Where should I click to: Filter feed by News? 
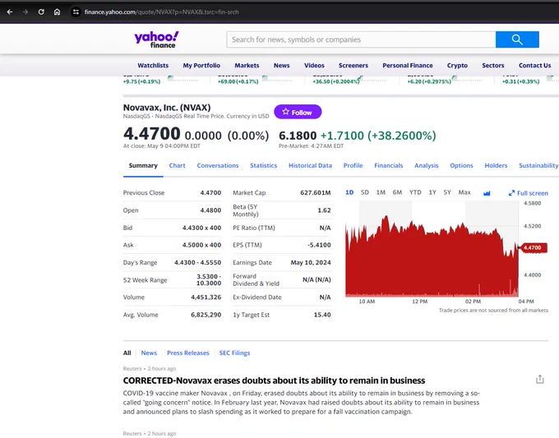point(149,353)
